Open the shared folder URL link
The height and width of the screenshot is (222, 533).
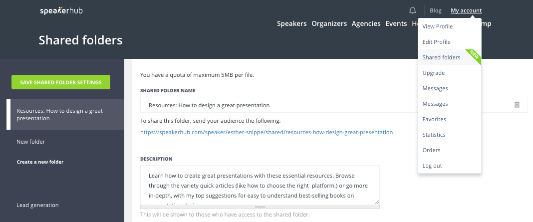point(266,132)
